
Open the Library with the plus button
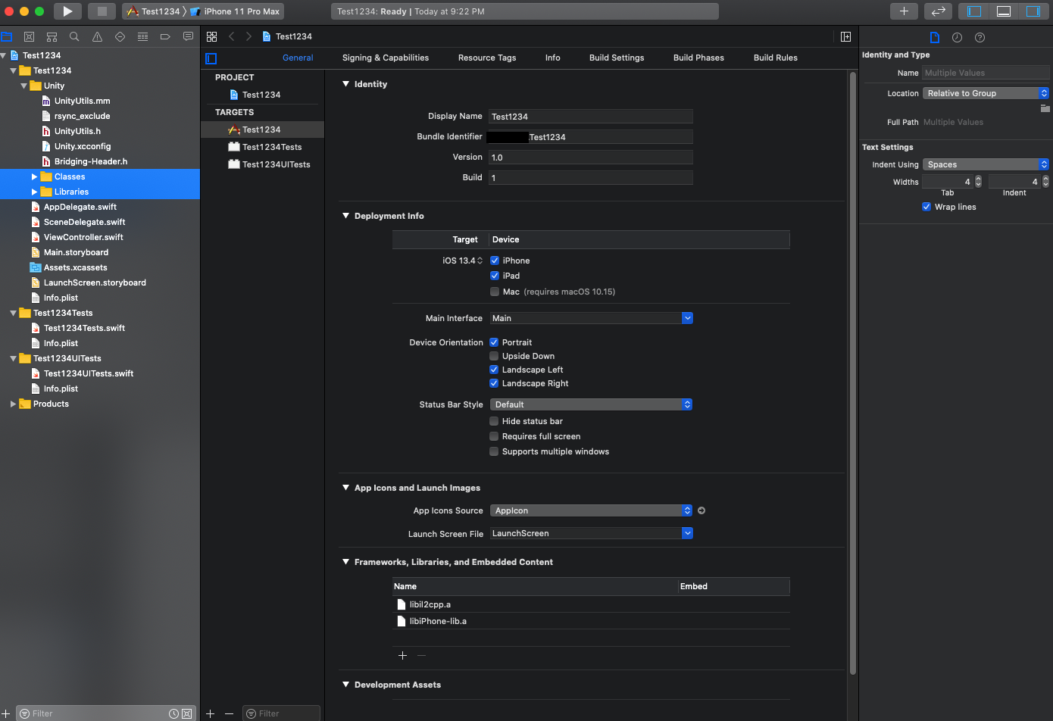tap(904, 11)
